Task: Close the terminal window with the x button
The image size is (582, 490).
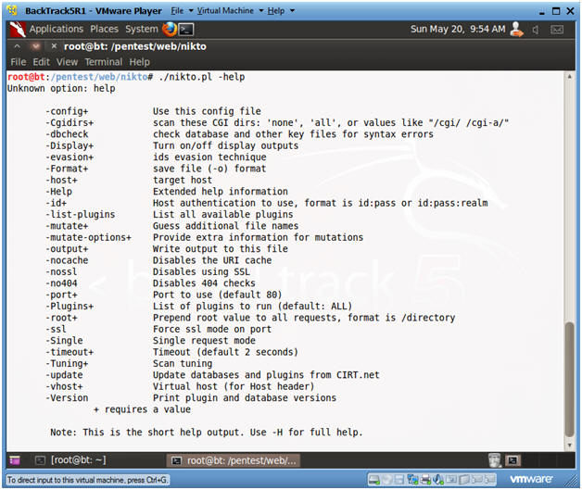Action: pyautogui.click(x=54, y=46)
